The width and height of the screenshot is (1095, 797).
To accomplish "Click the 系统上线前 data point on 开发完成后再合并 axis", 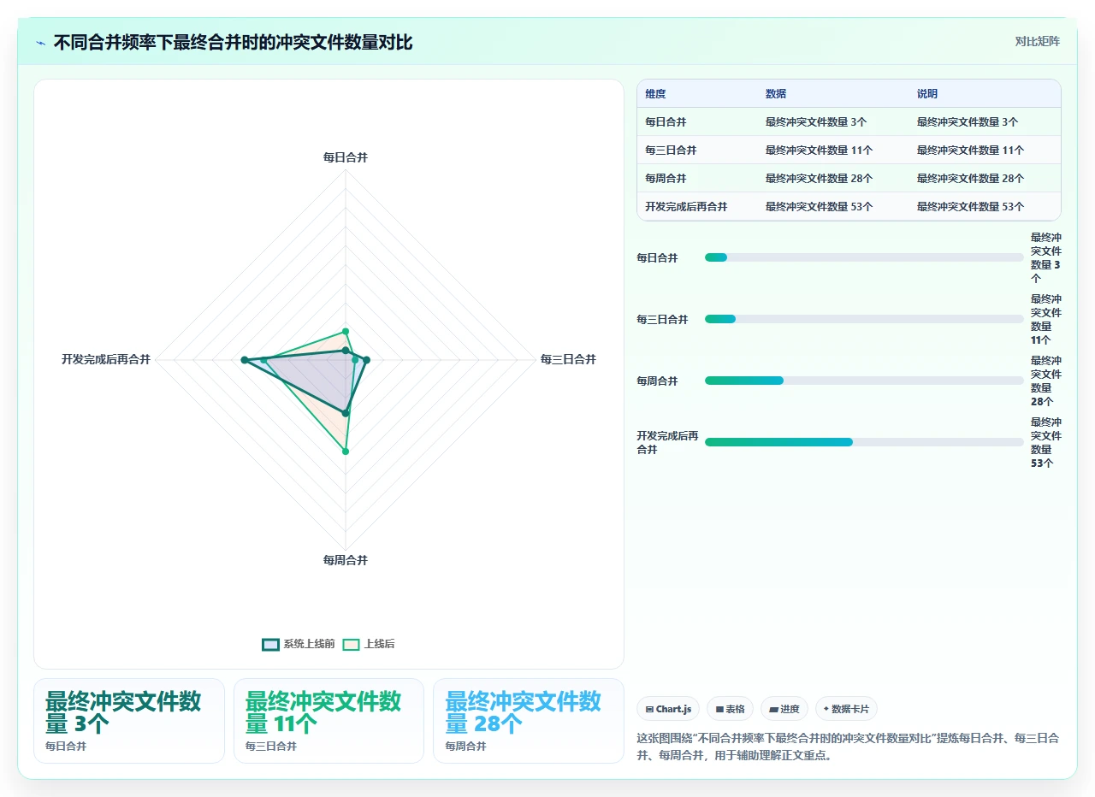I will pyautogui.click(x=244, y=360).
